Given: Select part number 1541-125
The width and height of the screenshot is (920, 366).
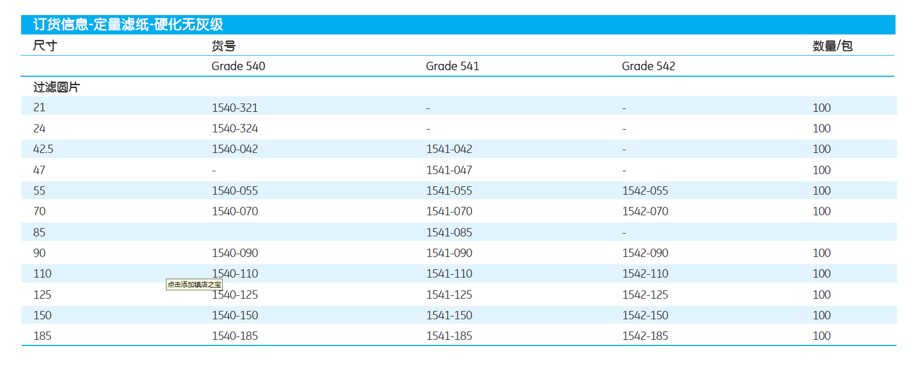Looking at the screenshot, I should click(449, 295).
